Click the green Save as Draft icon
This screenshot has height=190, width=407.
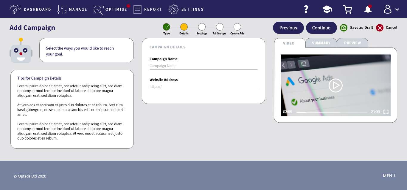(x=344, y=28)
